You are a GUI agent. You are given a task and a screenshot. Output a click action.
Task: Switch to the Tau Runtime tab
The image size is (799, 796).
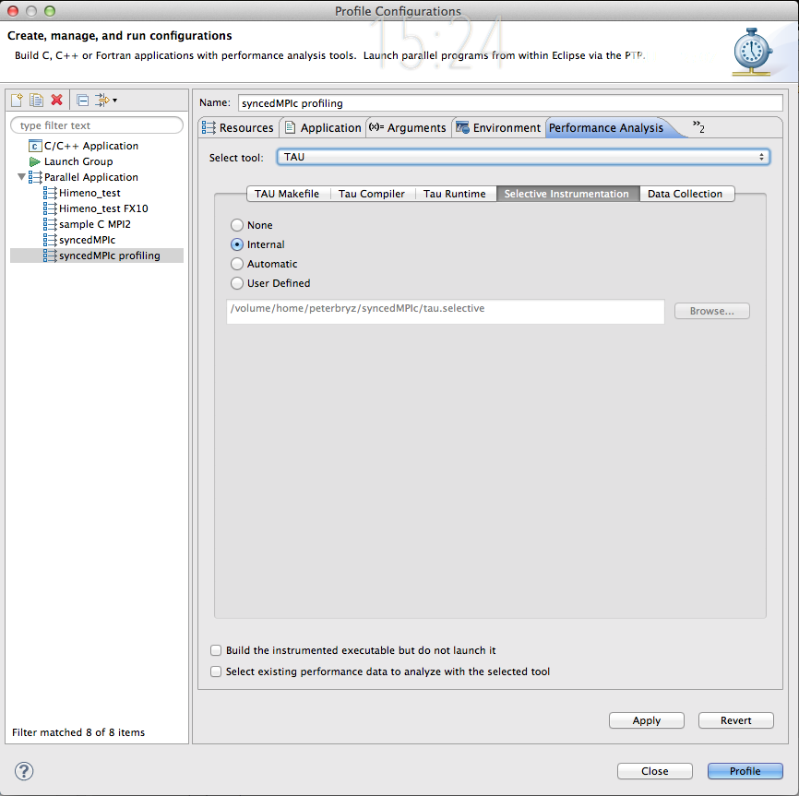click(x=455, y=194)
